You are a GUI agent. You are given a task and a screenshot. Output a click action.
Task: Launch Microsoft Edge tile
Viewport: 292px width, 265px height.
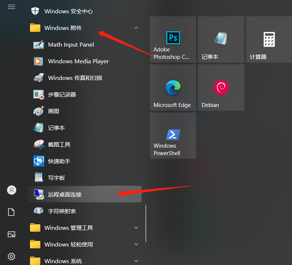coord(173,87)
